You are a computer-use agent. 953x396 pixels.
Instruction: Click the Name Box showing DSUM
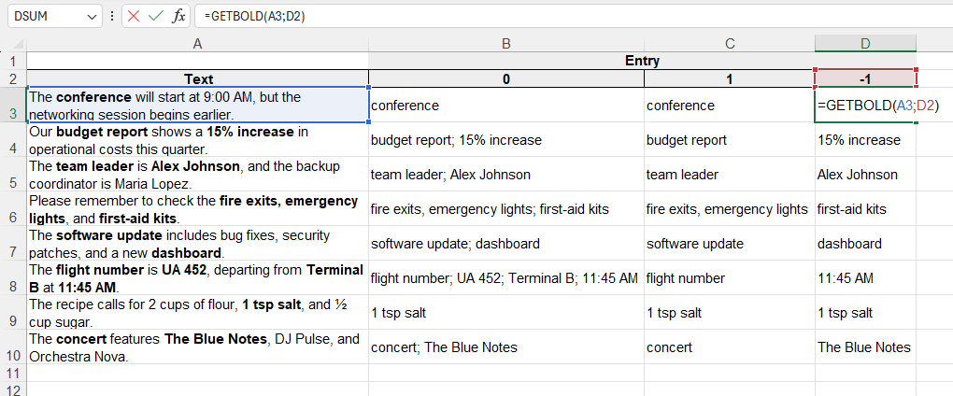[x=45, y=17]
